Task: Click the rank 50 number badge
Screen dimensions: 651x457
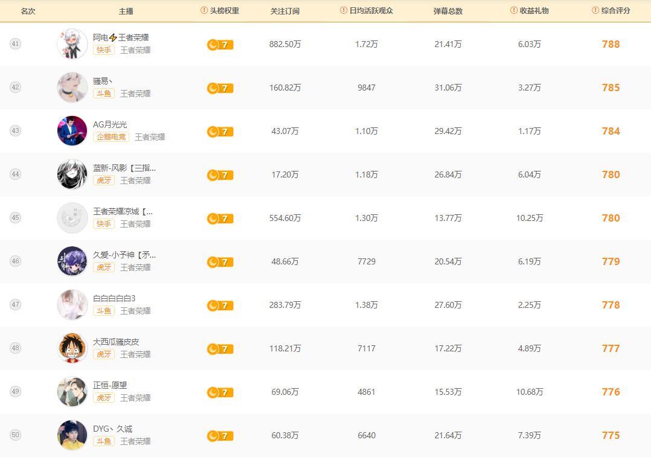Action: tap(15, 435)
